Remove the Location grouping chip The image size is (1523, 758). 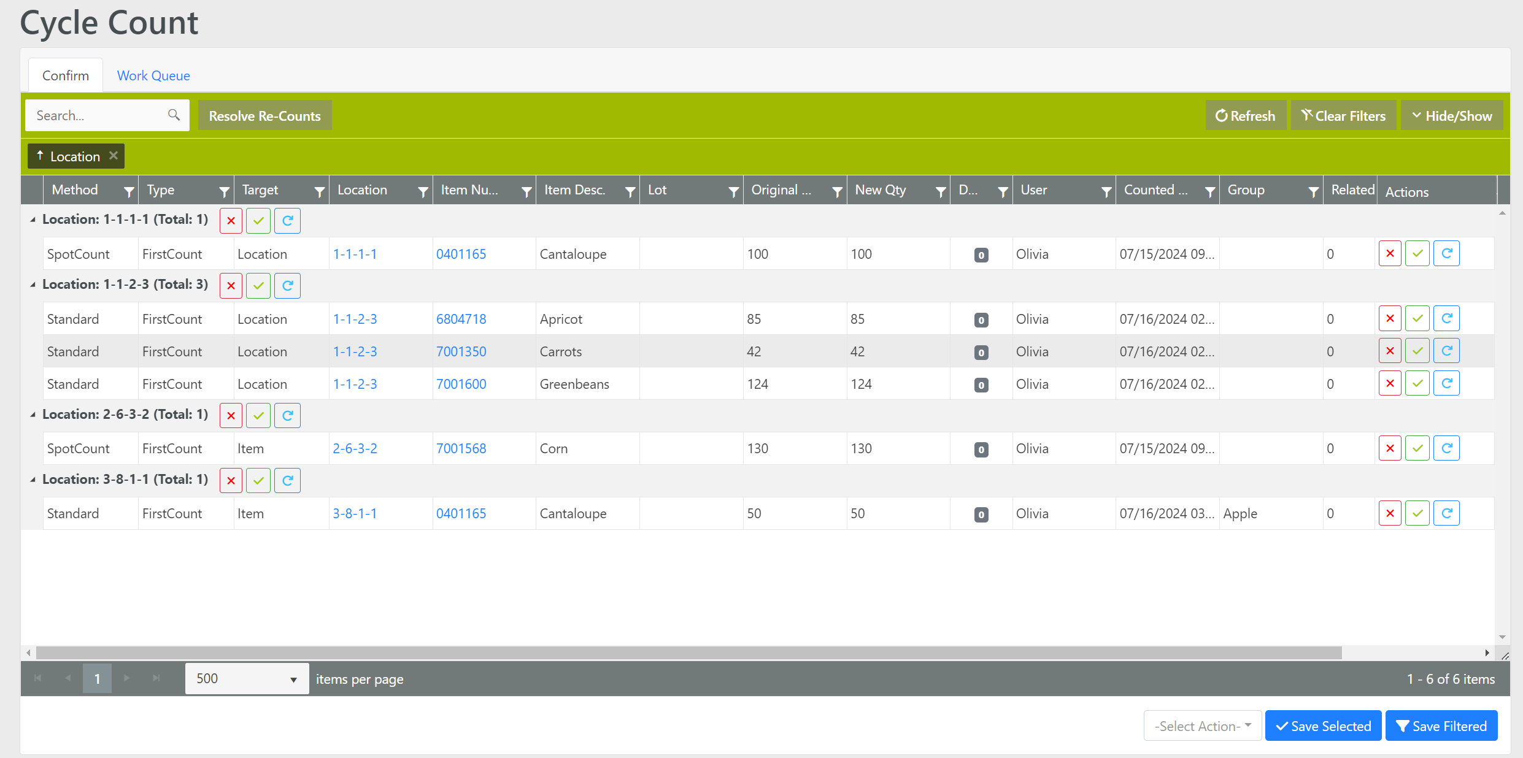[x=114, y=156]
